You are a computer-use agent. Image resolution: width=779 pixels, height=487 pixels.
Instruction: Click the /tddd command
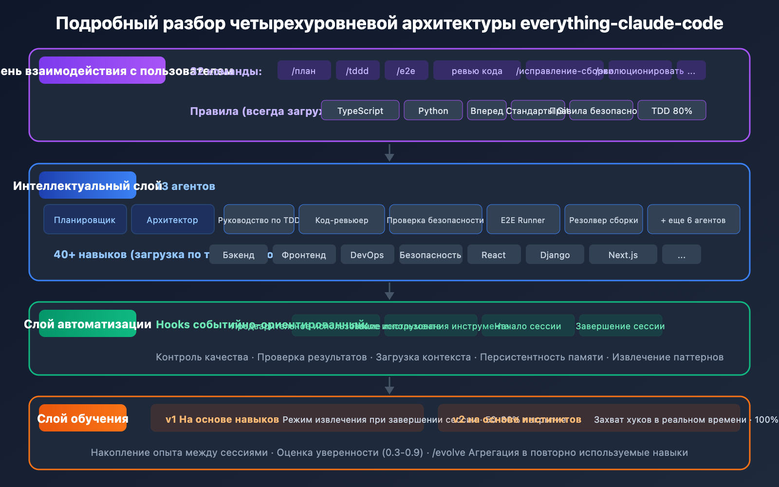pyautogui.click(x=357, y=70)
